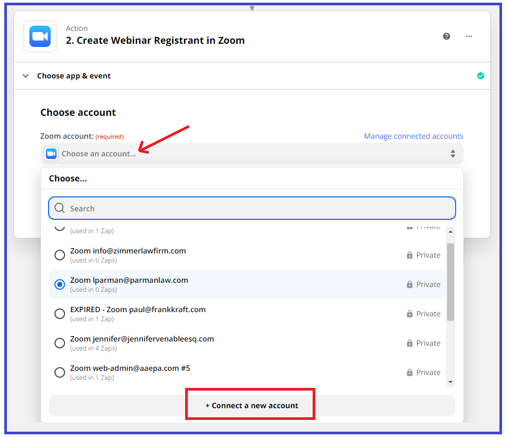Click the scrollbar up arrow in account list

click(450, 232)
